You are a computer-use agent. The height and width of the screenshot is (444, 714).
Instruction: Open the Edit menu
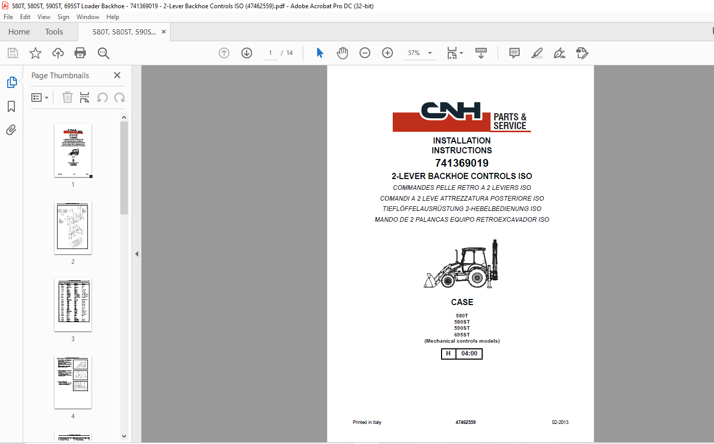coord(25,17)
